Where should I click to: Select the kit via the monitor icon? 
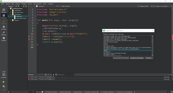[4, 75]
